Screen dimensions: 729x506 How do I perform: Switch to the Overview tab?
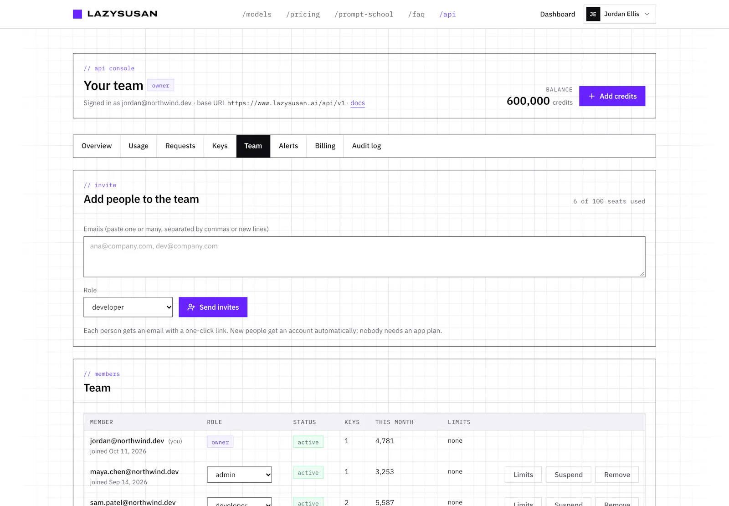pyautogui.click(x=97, y=146)
